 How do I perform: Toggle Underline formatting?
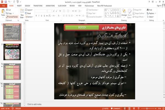42,16
